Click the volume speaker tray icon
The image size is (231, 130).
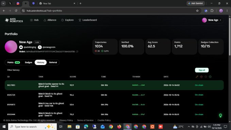click(x=209, y=127)
